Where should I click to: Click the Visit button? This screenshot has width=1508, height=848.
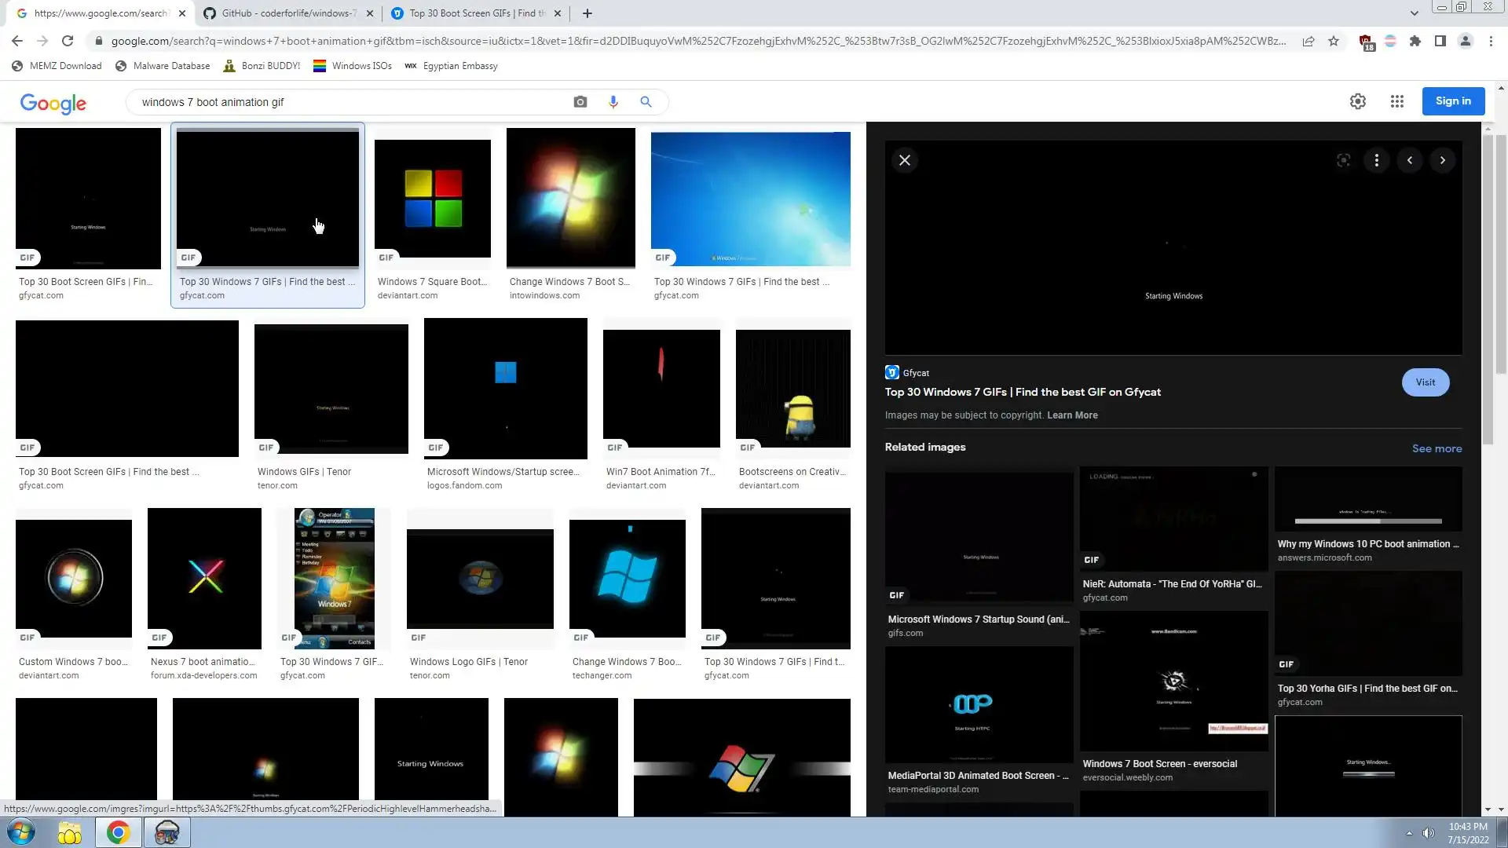pos(1425,382)
